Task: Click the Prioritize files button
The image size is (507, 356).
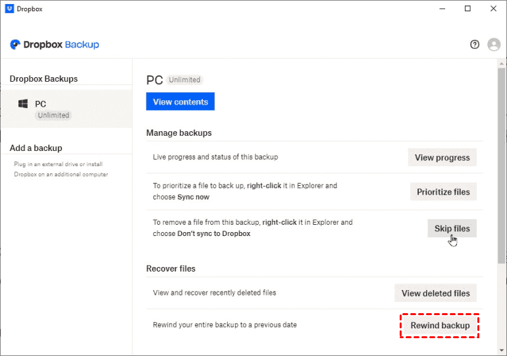Action: [x=443, y=192]
